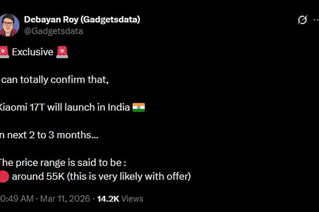Click the word Exclusive
The image size is (319, 212).
tap(32, 52)
